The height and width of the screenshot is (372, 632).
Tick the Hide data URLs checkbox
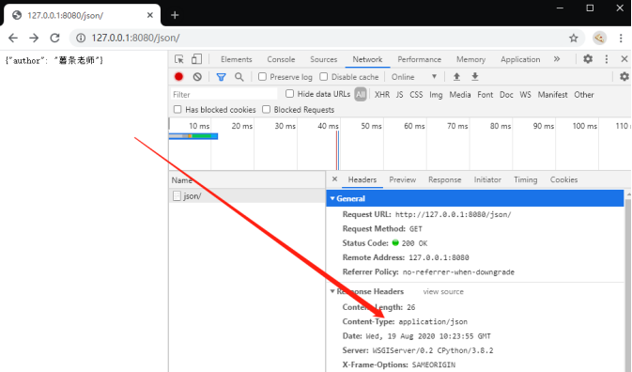[x=289, y=94]
